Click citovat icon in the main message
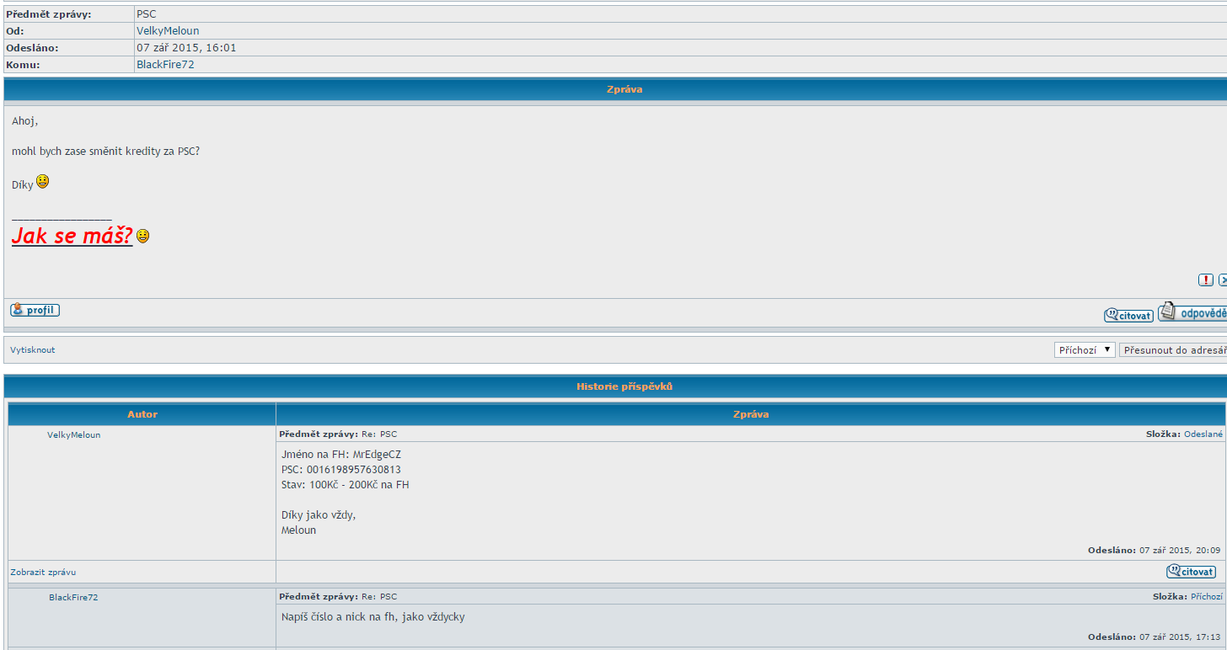The height and width of the screenshot is (650, 1227). tap(1128, 316)
